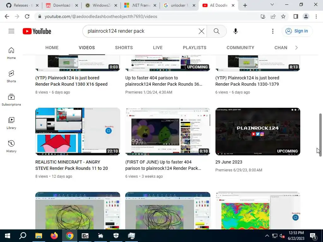Open REALISTIC MINECRAFT ANGRY STEVE video title
Screen dimensions: 323x242
pyautogui.click(x=72, y=165)
